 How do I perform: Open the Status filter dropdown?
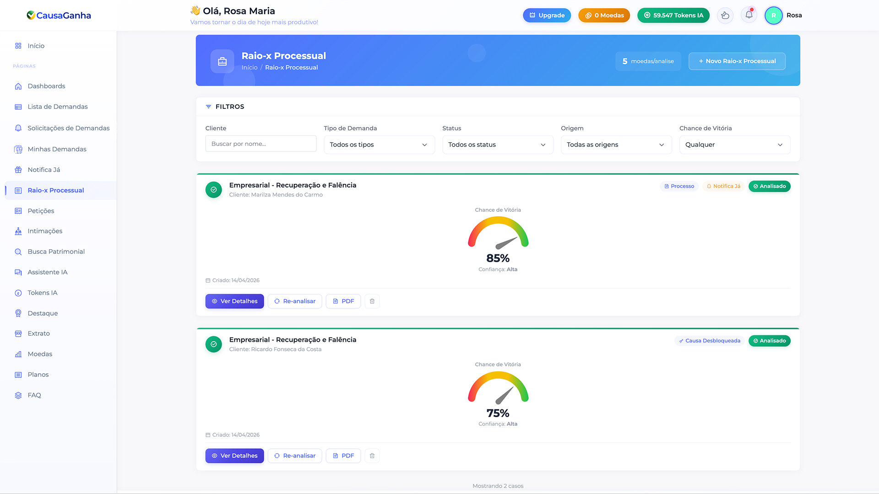tap(498, 145)
